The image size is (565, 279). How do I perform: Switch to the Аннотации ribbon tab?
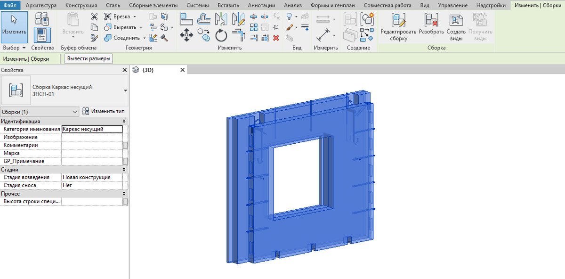point(261,5)
